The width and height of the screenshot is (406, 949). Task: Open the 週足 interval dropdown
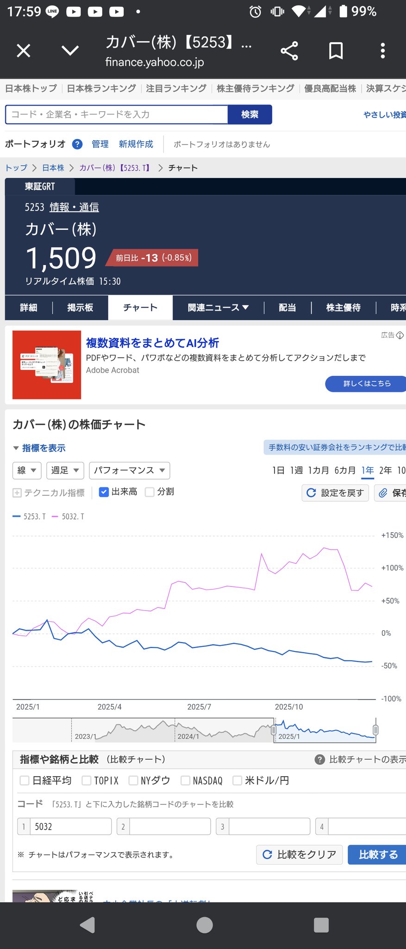tap(65, 470)
